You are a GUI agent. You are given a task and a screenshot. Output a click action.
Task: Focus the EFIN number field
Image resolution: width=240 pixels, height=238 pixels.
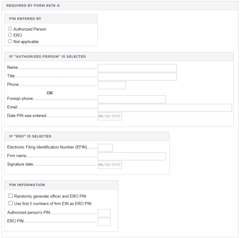point(105,148)
